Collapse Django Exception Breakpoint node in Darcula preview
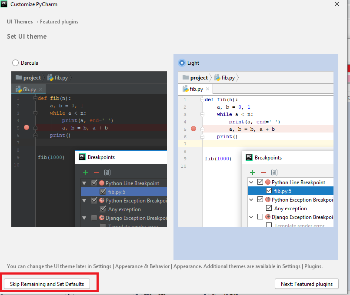The width and height of the screenshot is (350, 295). coord(84,218)
